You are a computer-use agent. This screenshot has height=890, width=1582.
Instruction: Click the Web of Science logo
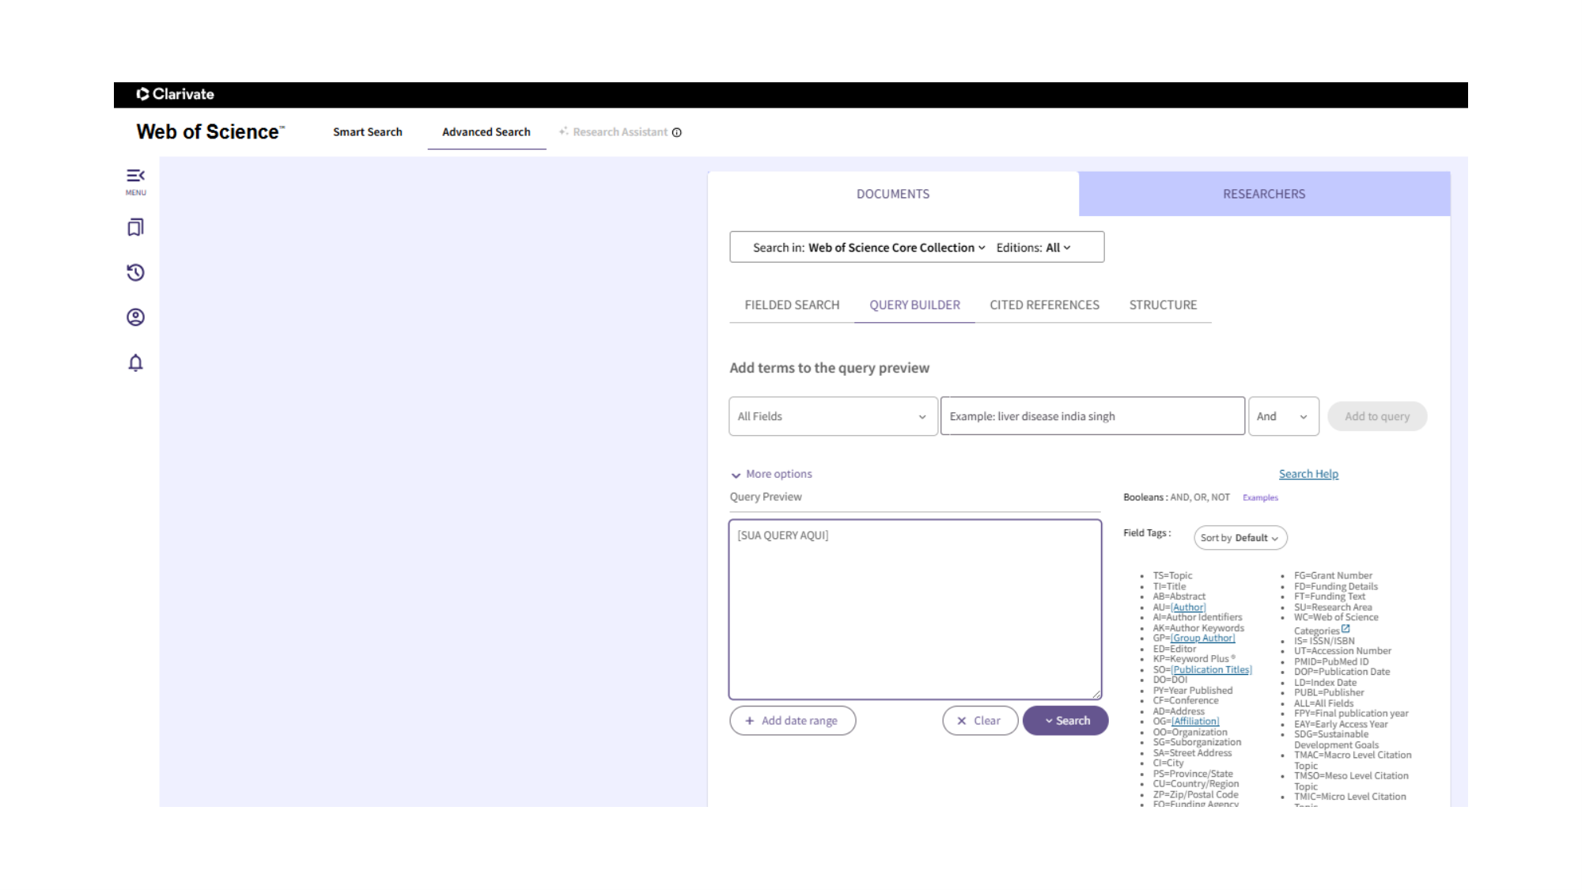point(210,131)
